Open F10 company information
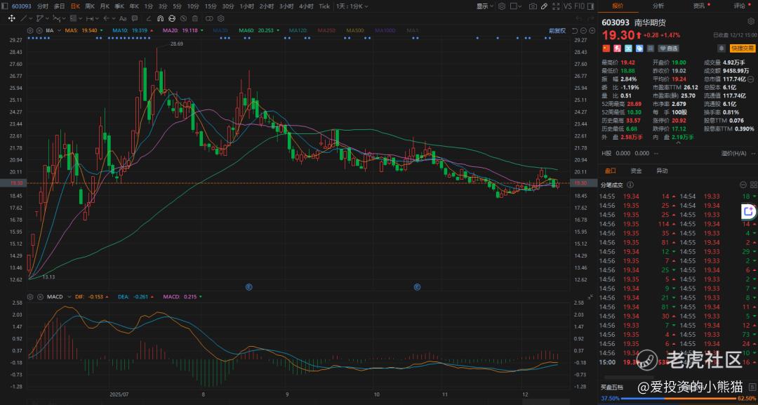758x405 pixels. (x=580, y=6)
